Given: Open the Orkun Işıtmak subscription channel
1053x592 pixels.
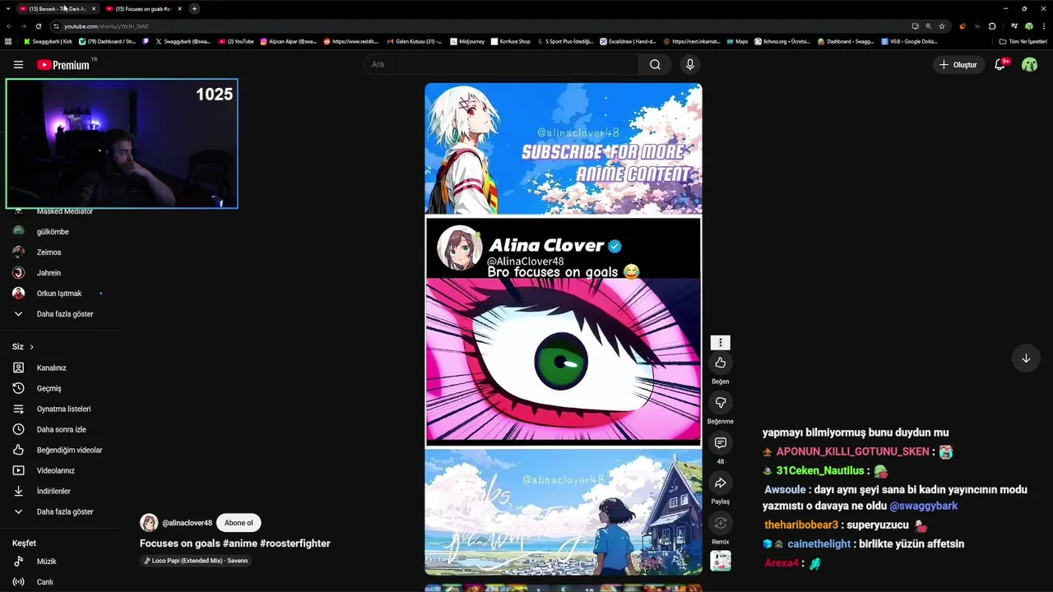Looking at the screenshot, I should 60,294.
